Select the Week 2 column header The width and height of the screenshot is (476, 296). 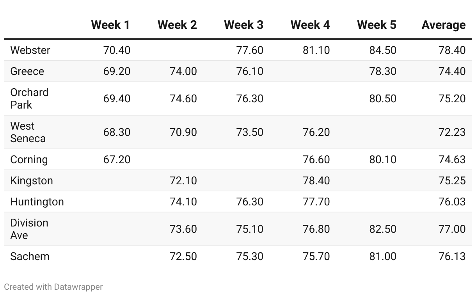(177, 25)
